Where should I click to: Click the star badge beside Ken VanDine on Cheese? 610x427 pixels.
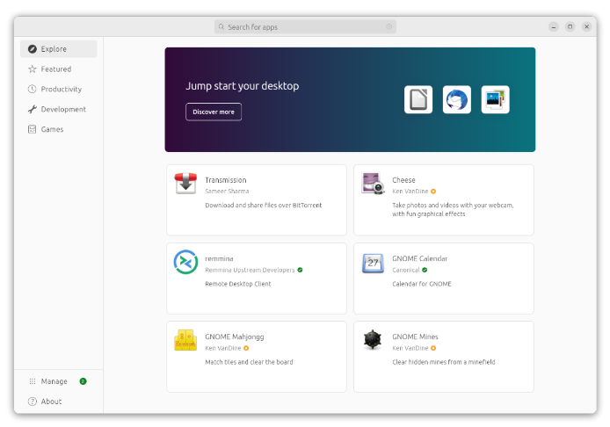tap(433, 192)
